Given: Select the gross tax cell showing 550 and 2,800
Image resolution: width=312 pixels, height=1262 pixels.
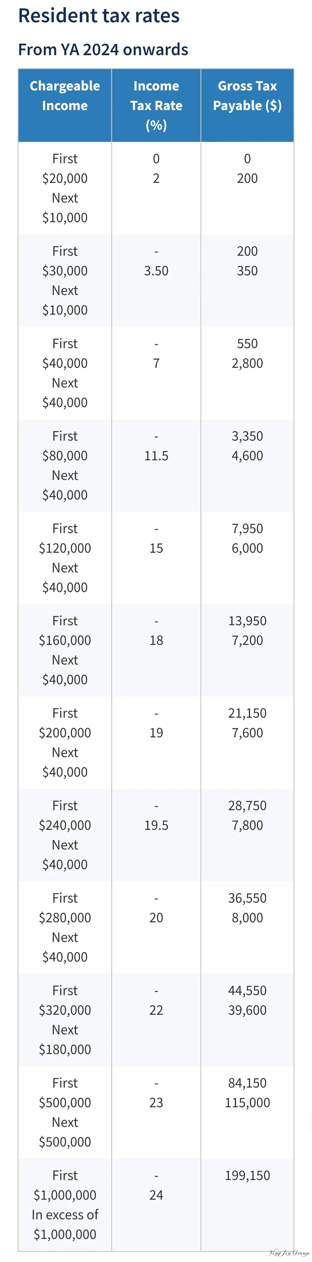Looking at the screenshot, I should (x=247, y=373).
